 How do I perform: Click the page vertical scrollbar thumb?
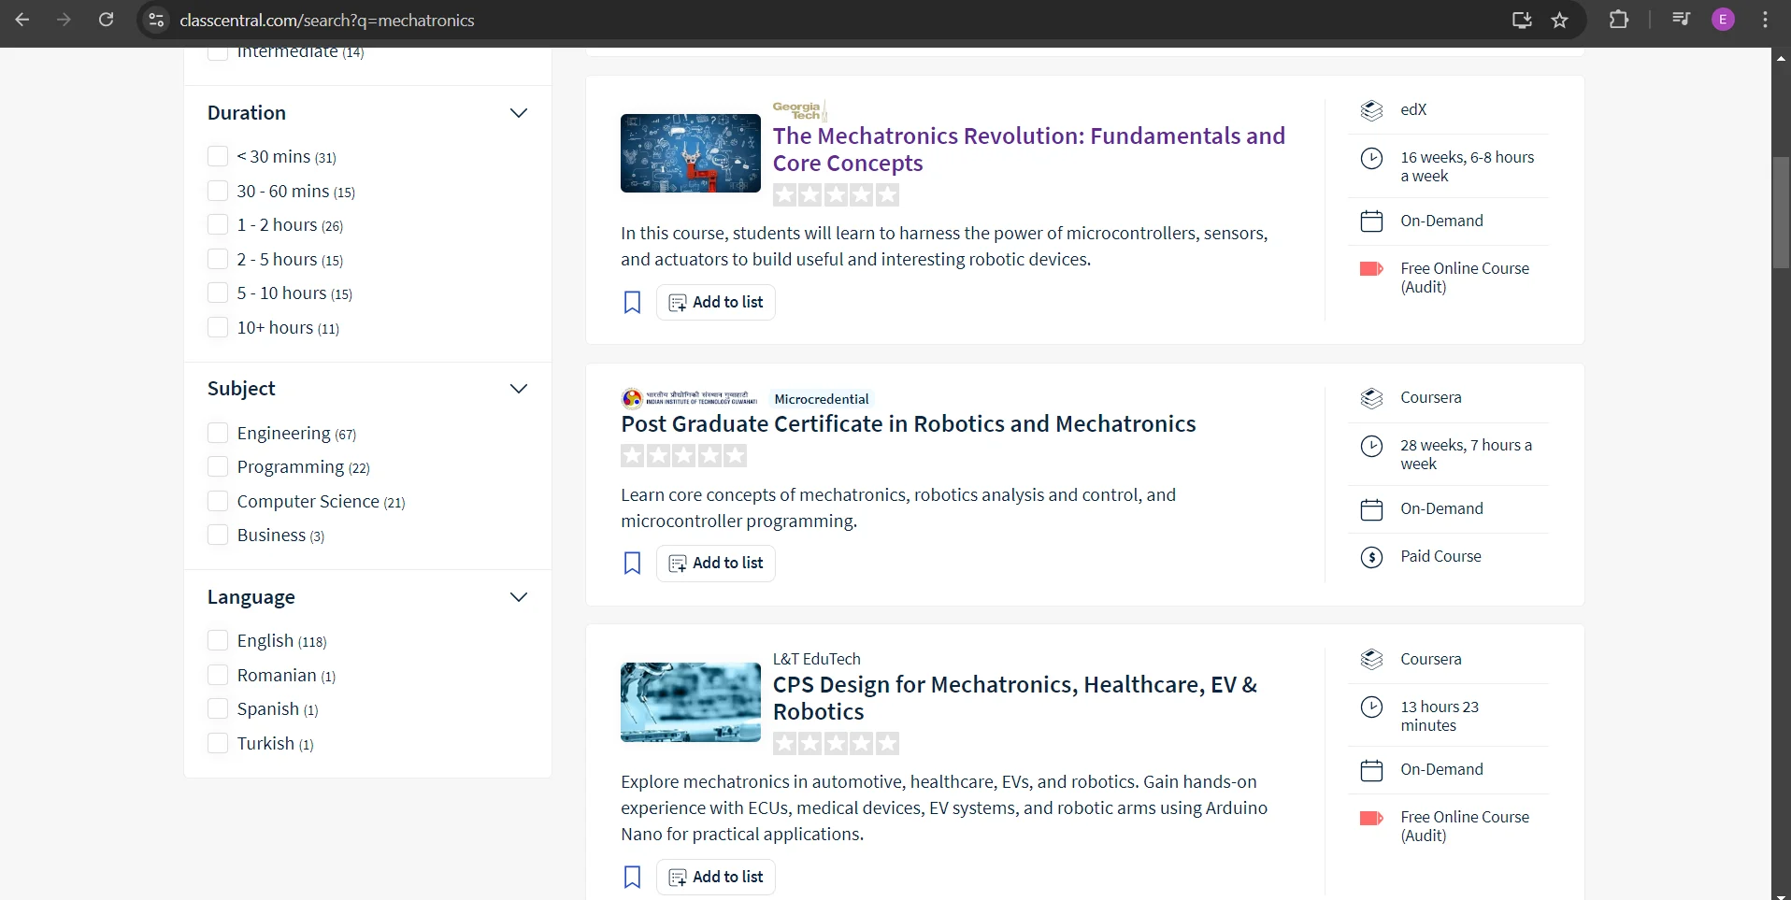click(1781, 212)
